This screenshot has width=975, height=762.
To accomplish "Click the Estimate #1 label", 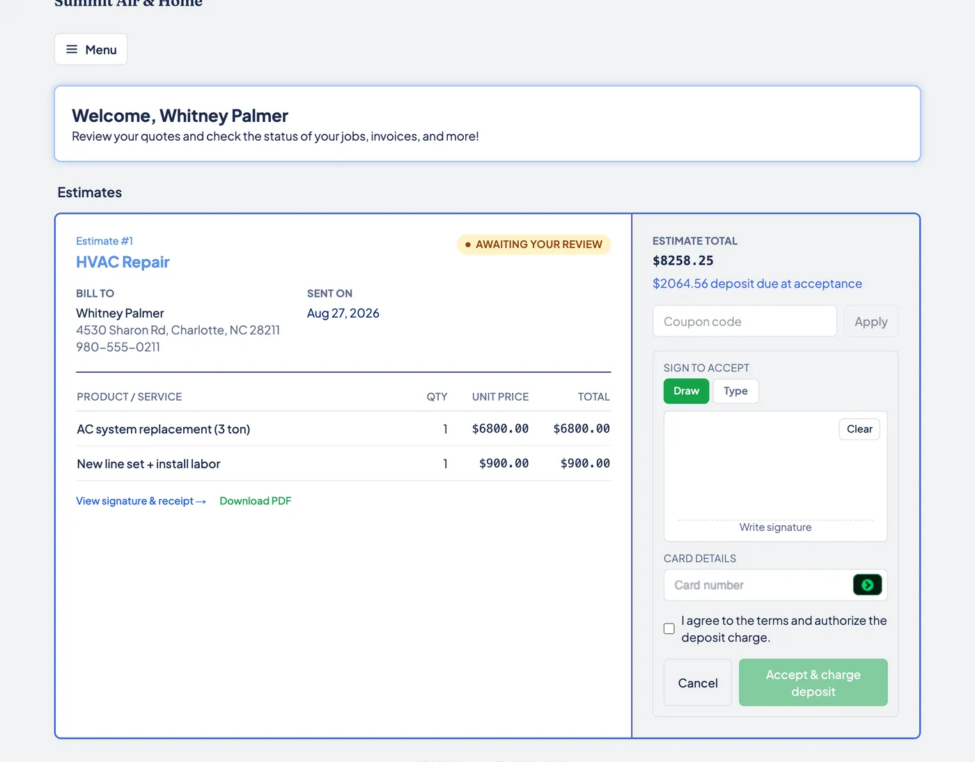I will tap(104, 241).
